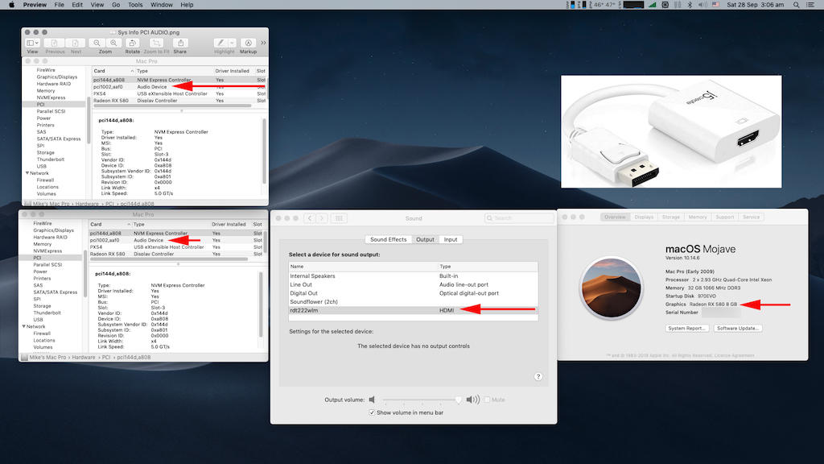This screenshot has height=464, width=824.
Task: Click the Next page toolbar icon in Preview
Action: pos(76,43)
